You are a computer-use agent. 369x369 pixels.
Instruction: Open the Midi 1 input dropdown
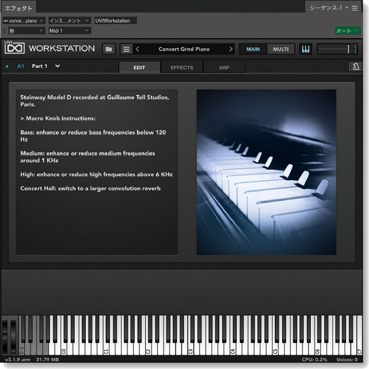(x=69, y=30)
